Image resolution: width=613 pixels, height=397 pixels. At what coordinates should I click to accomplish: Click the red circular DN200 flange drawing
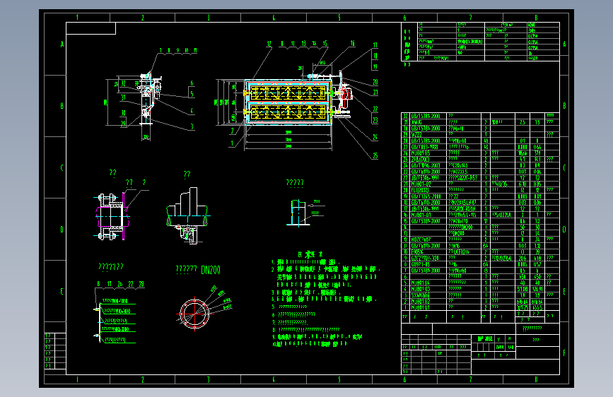point(194,314)
